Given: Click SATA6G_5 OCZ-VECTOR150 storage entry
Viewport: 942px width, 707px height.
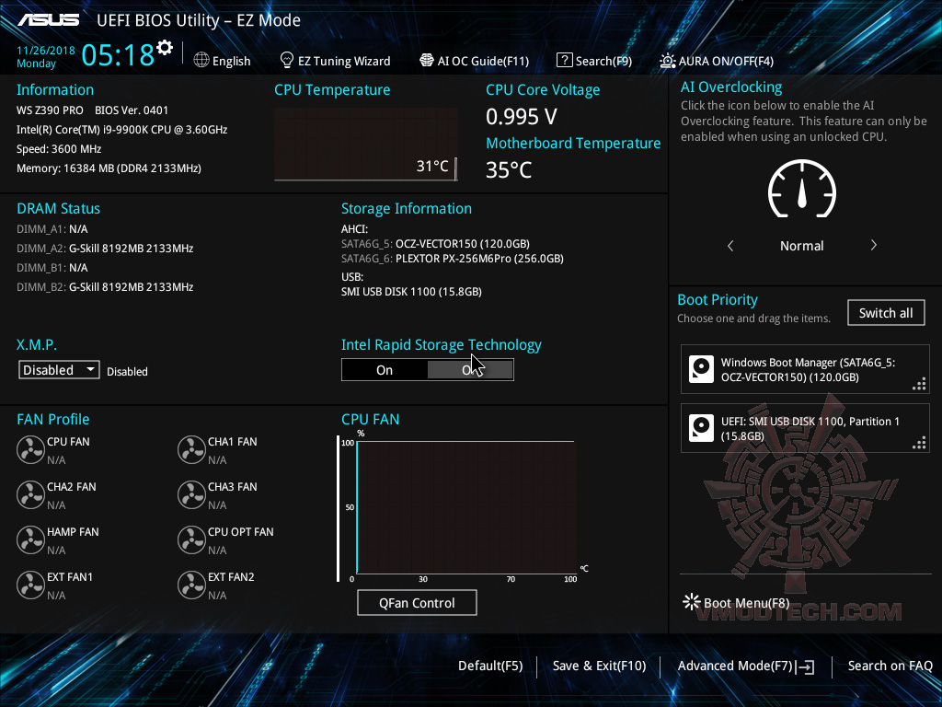Looking at the screenshot, I should [435, 243].
